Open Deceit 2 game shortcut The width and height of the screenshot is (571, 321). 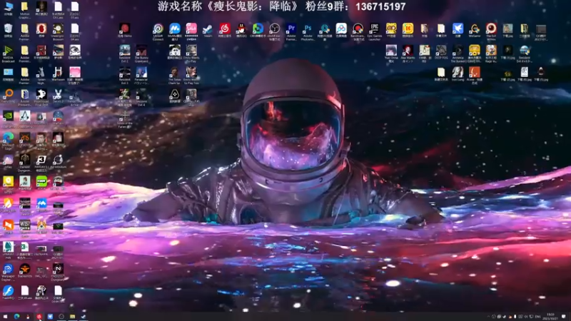58,96
